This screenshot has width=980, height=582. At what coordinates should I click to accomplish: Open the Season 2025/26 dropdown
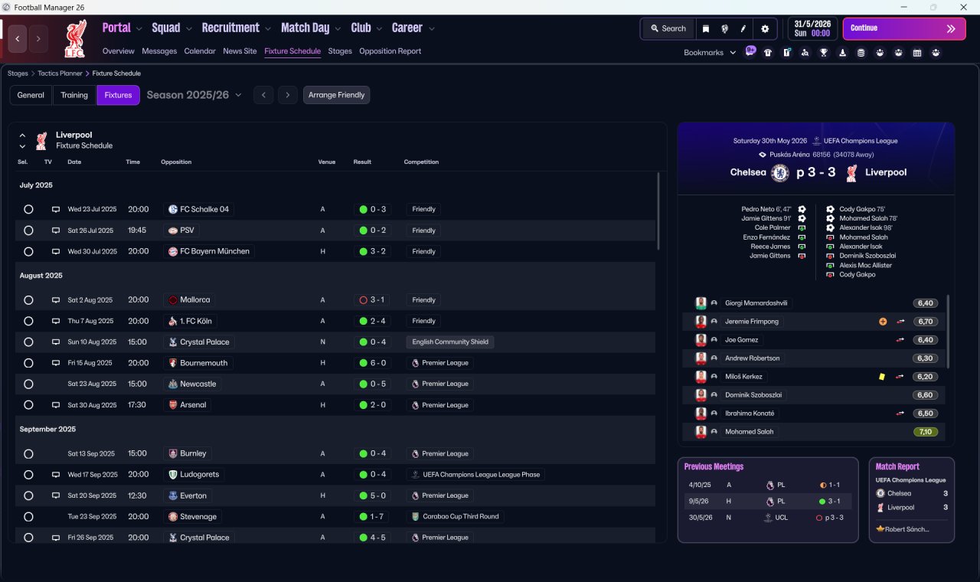[194, 95]
